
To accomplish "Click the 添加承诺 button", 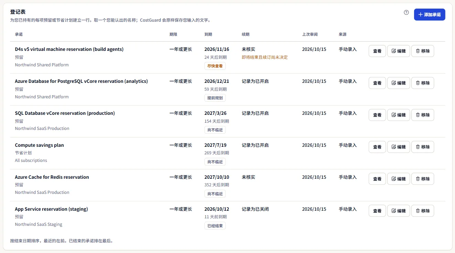I will tap(430, 14).
